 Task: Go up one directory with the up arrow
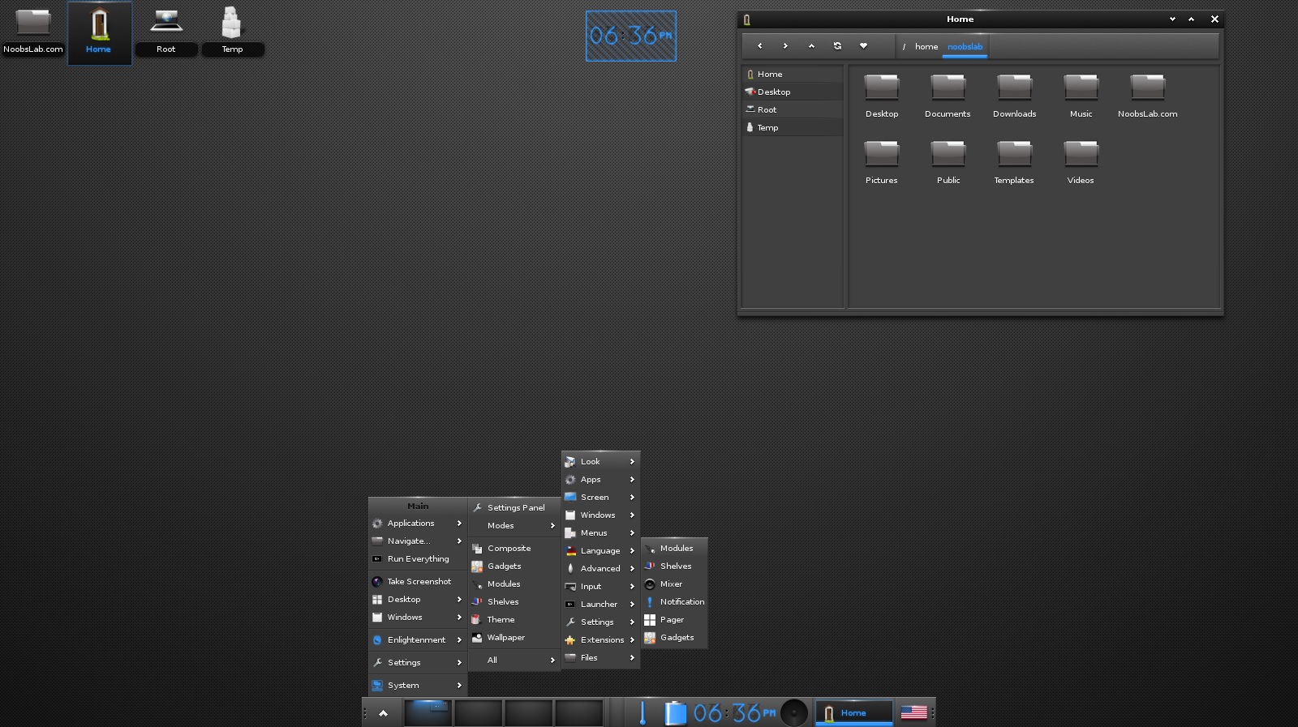point(811,46)
